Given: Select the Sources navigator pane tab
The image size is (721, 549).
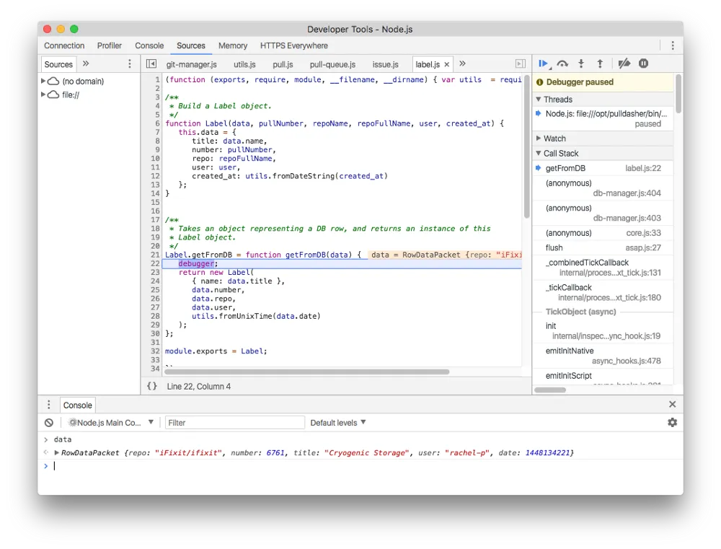Looking at the screenshot, I should [x=58, y=64].
